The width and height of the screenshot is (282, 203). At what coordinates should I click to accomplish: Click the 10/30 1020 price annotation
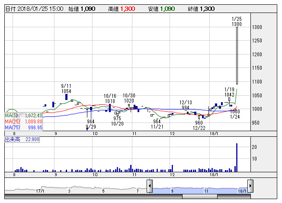click(x=129, y=98)
